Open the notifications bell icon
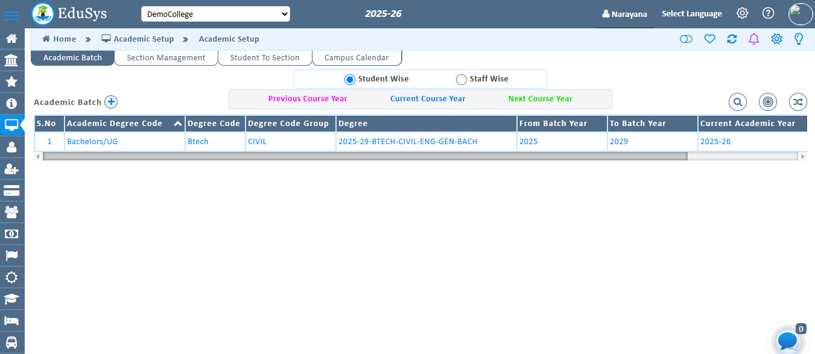 [753, 39]
